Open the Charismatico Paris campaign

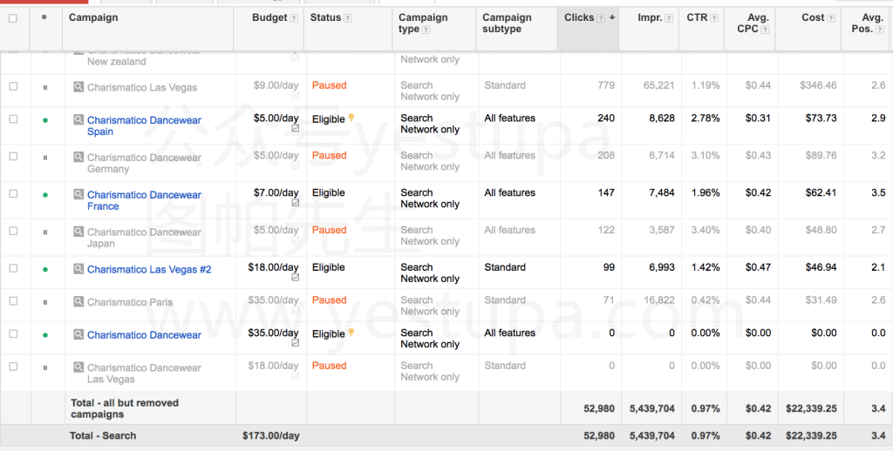(x=130, y=302)
